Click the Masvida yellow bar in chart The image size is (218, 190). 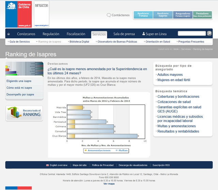click(x=75, y=108)
